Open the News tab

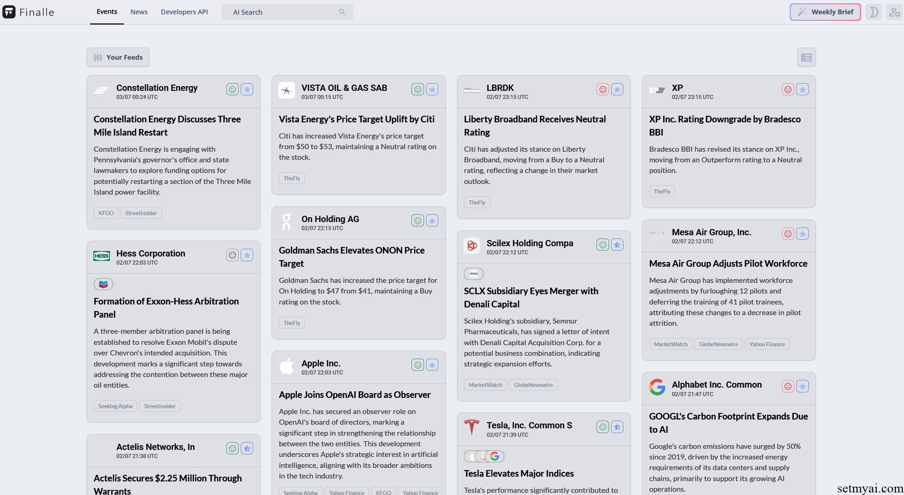139,12
